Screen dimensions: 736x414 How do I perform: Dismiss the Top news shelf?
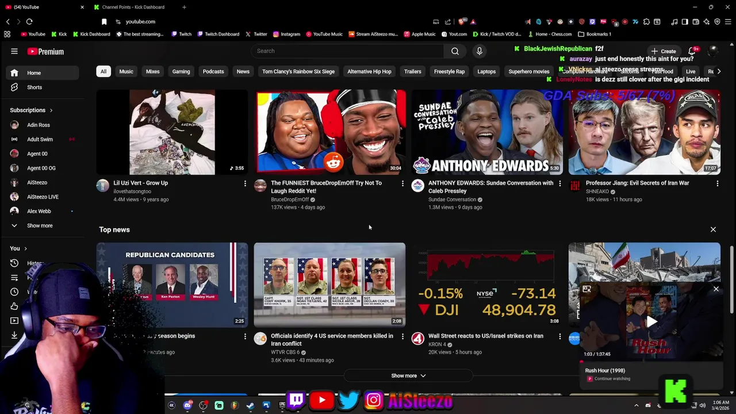click(x=713, y=229)
